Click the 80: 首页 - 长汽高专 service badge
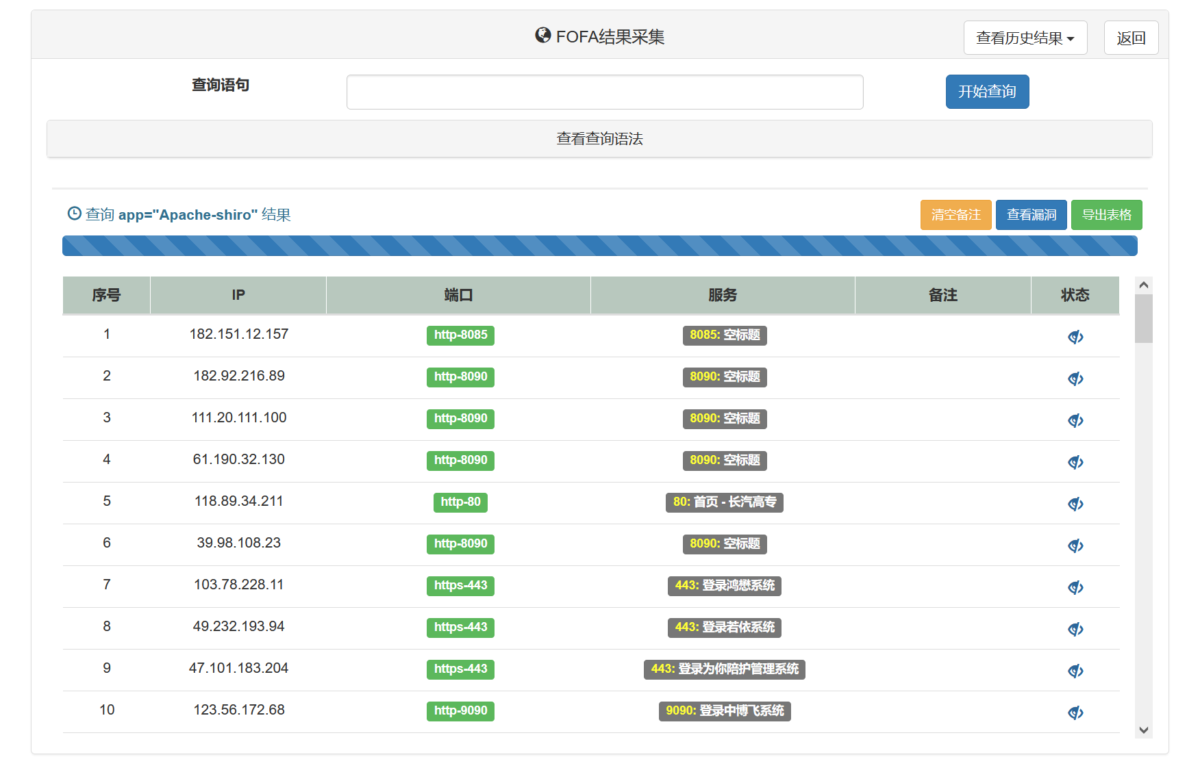The width and height of the screenshot is (1200, 757). pos(725,502)
